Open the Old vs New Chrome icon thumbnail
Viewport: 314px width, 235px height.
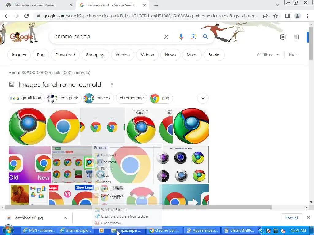(30, 165)
